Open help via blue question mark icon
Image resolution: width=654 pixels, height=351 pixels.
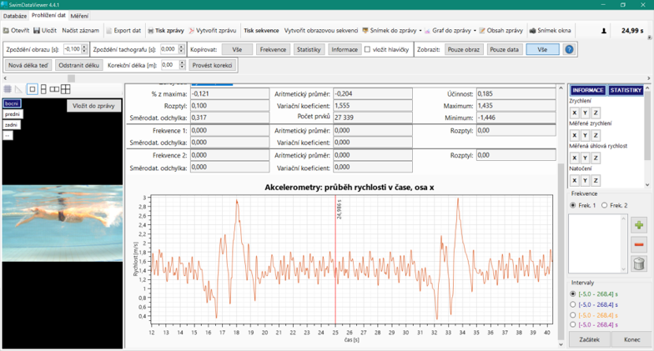569,50
